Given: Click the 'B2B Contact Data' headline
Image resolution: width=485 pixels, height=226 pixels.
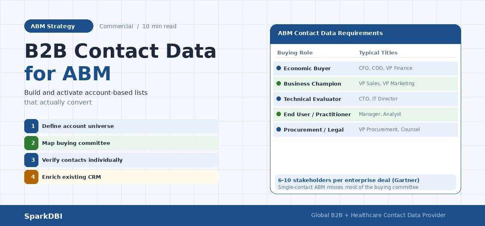Looking at the screenshot, I should coord(120,52).
